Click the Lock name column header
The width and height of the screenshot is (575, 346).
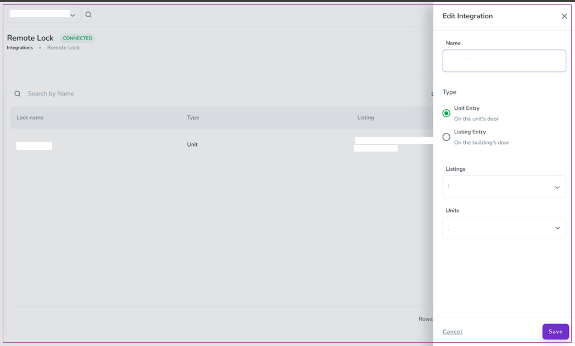30,118
